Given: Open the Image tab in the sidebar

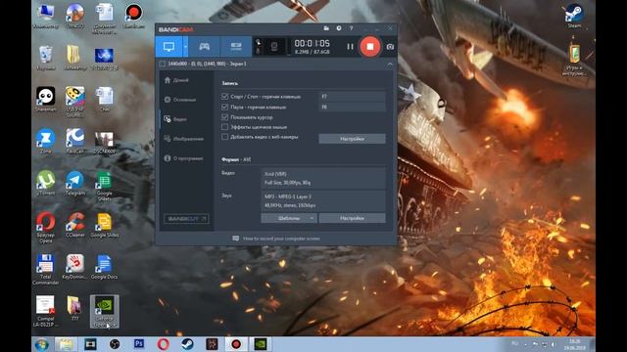Looking at the screenshot, I should (183, 139).
